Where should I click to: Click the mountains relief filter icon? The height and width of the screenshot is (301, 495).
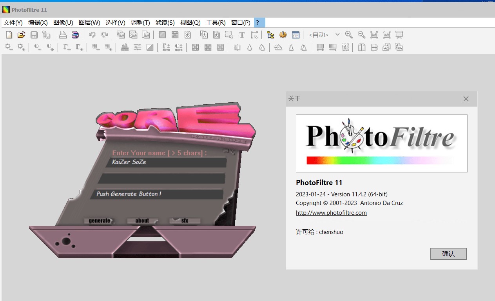pyautogui.click(x=278, y=47)
